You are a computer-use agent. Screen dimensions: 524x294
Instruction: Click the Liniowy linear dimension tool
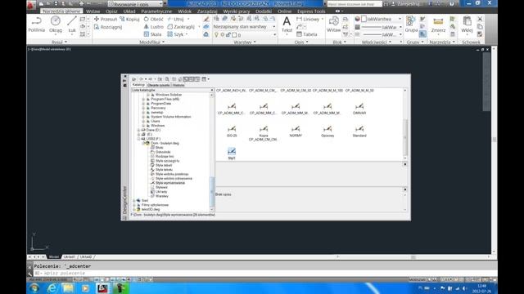point(308,19)
